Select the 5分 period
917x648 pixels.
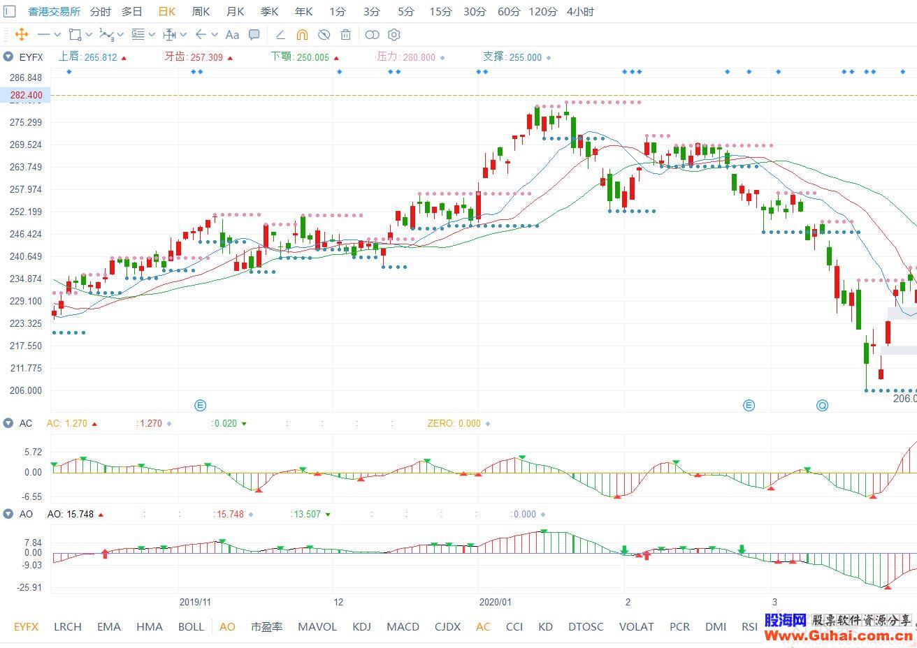(405, 11)
